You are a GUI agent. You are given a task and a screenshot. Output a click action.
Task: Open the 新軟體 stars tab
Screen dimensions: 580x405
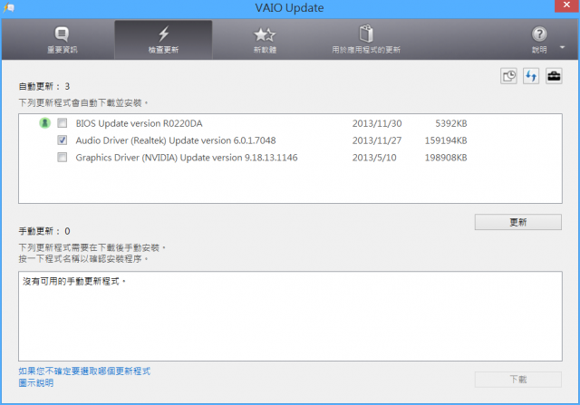[265, 40]
